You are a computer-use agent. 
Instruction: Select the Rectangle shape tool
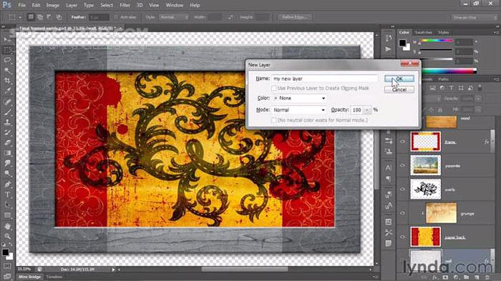[x=7, y=215]
